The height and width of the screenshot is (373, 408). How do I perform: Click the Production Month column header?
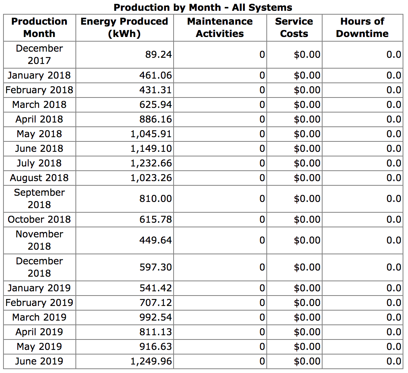pos(39,27)
